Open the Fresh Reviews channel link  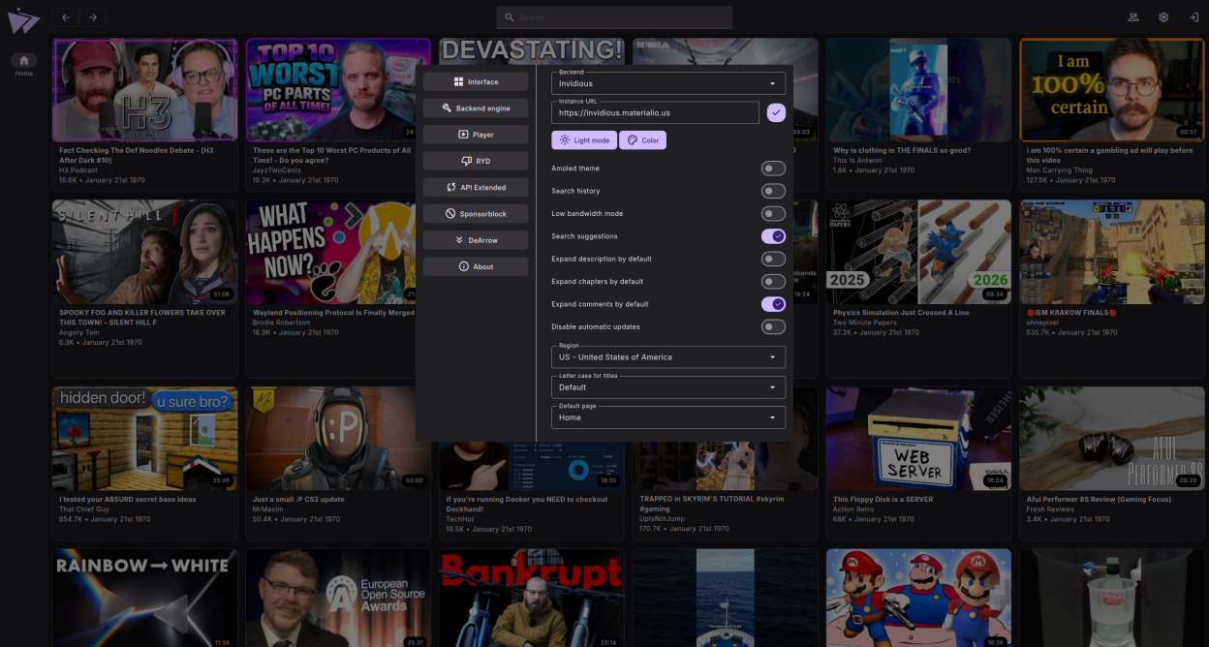pos(1050,509)
